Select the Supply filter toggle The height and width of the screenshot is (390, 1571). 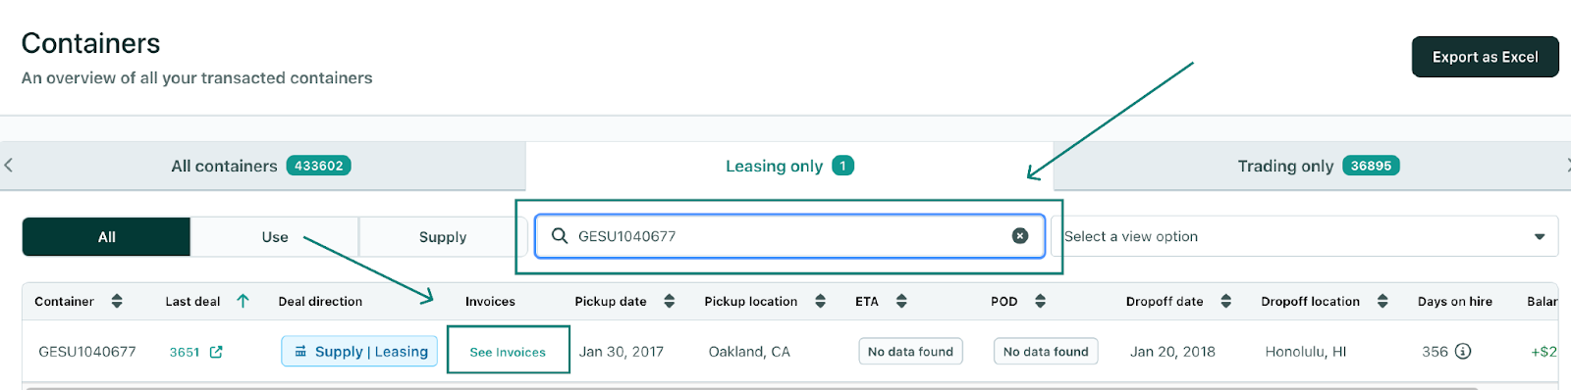(x=443, y=237)
